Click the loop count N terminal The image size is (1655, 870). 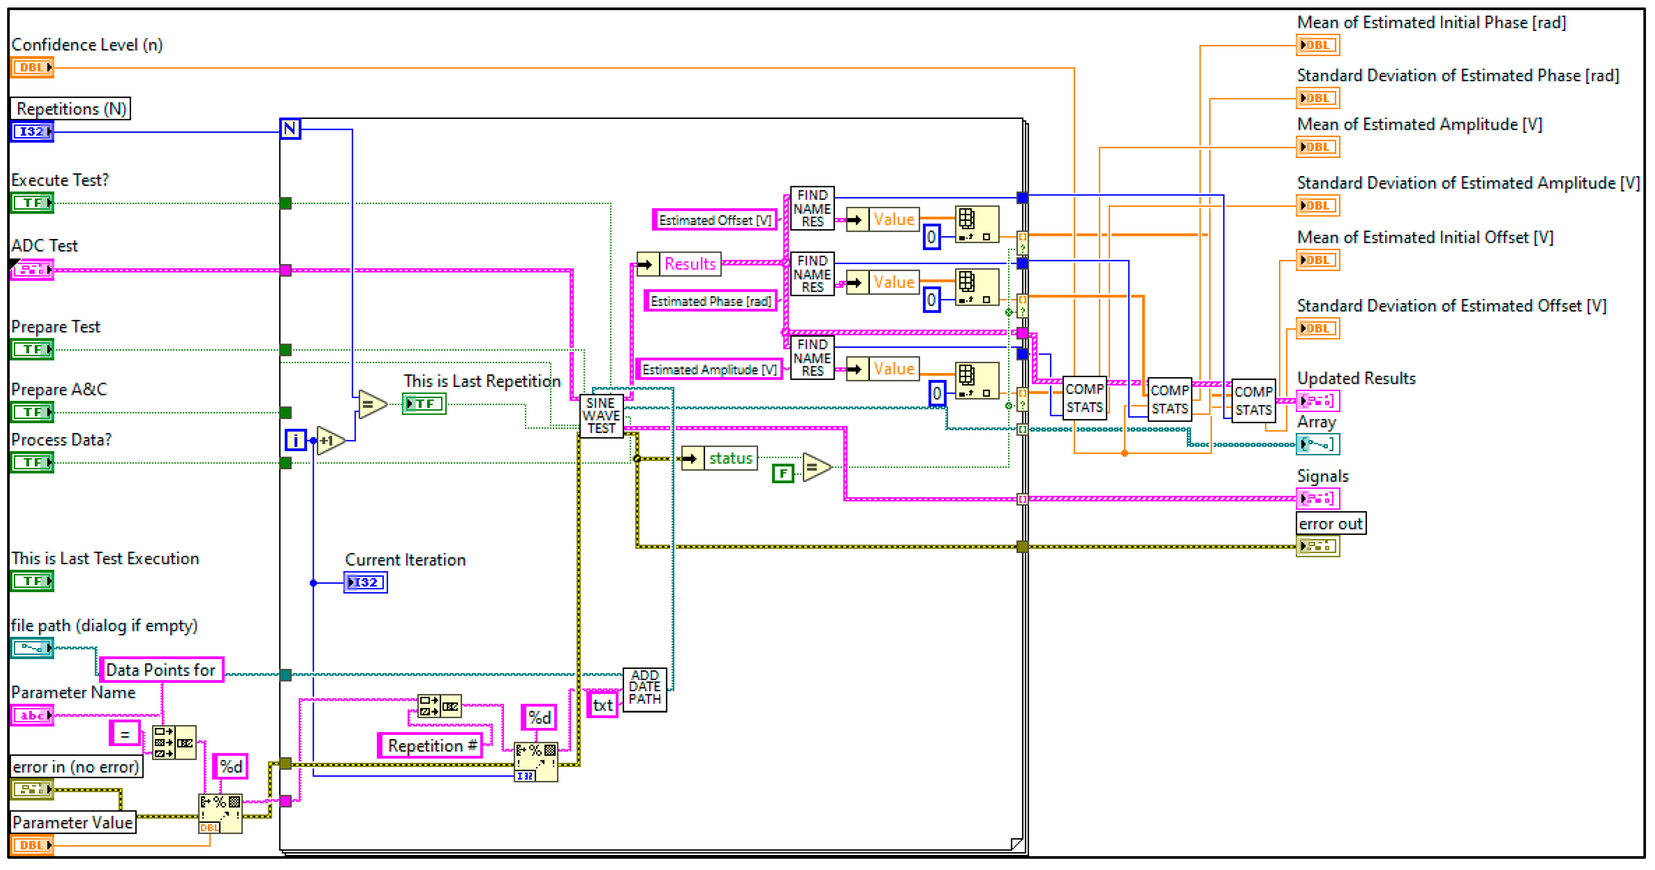point(290,128)
